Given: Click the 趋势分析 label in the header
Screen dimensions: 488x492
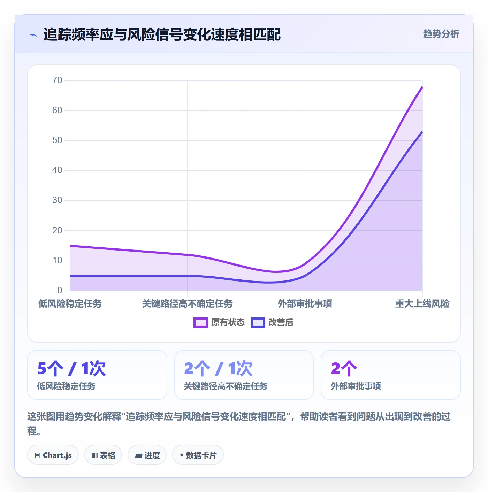Looking at the screenshot, I should pos(441,34).
